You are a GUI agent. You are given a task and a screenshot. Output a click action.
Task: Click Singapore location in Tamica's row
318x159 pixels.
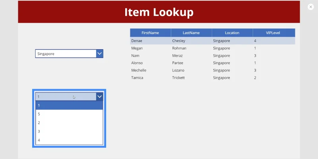coord(221,78)
